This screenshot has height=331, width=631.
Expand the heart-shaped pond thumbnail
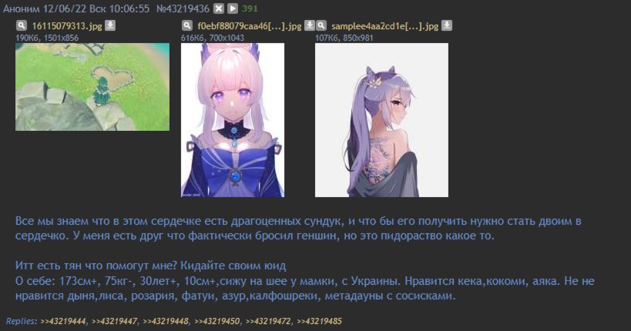(x=92, y=87)
